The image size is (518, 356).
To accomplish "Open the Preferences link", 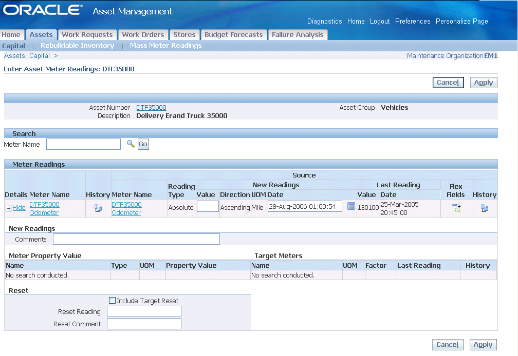I will pyautogui.click(x=413, y=21).
